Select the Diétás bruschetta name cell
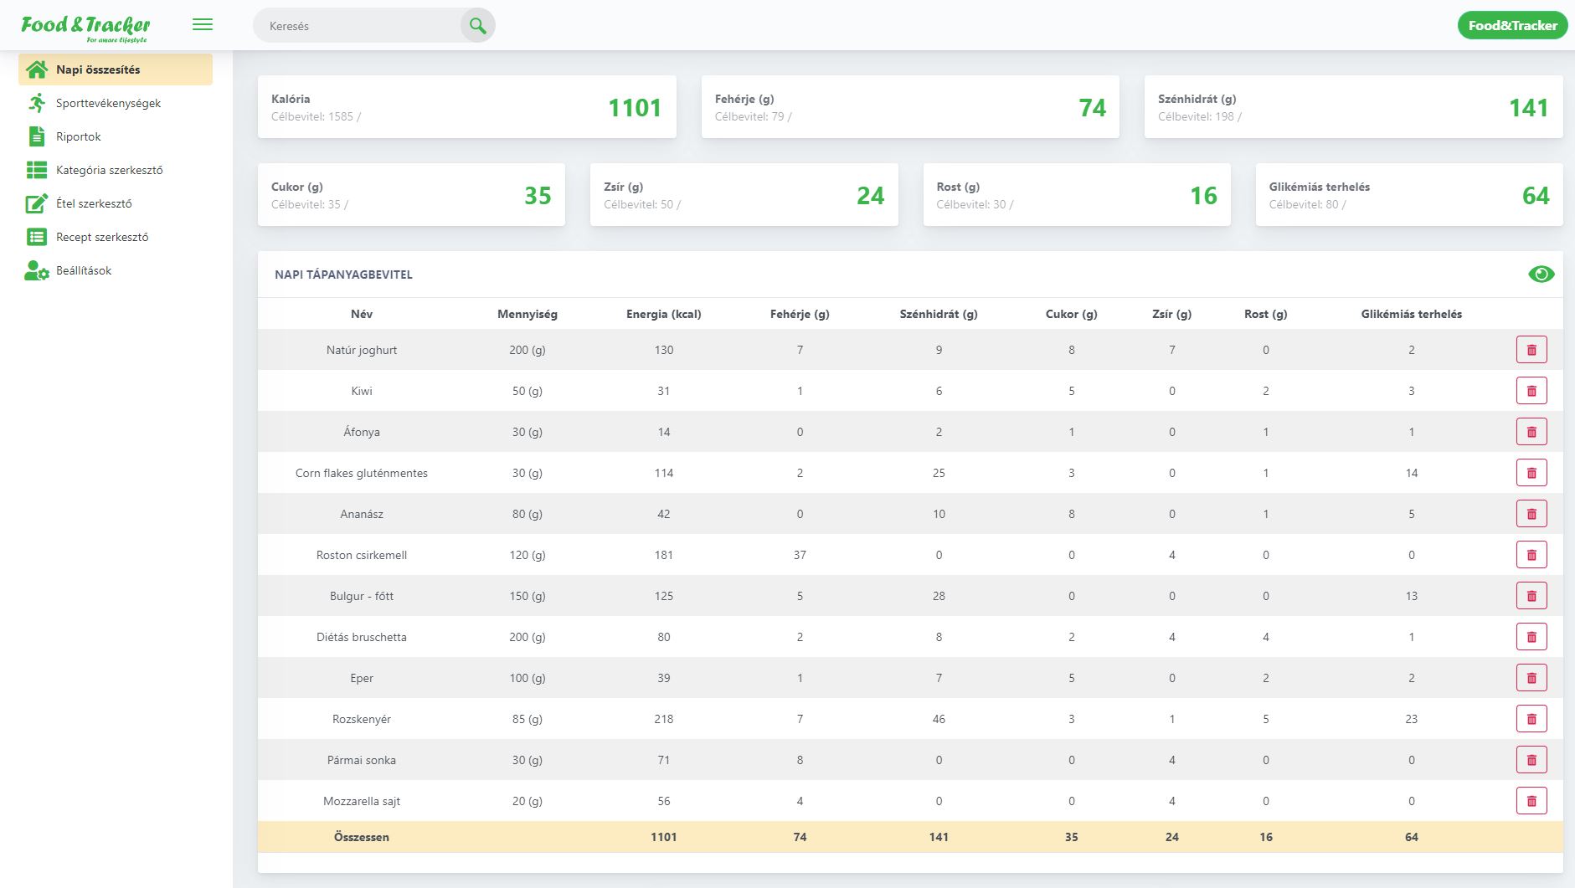Viewport: 1575px width, 888px height. pyautogui.click(x=362, y=637)
